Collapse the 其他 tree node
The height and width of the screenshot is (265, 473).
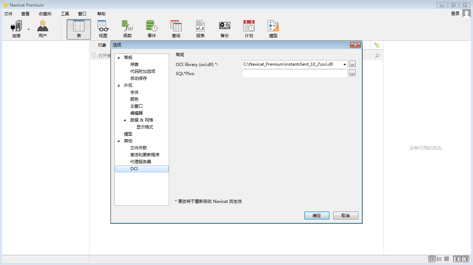click(x=118, y=141)
